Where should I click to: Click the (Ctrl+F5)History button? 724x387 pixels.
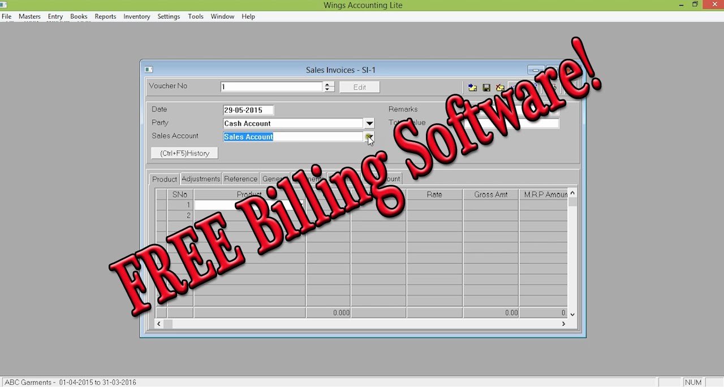click(x=185, y=153)
